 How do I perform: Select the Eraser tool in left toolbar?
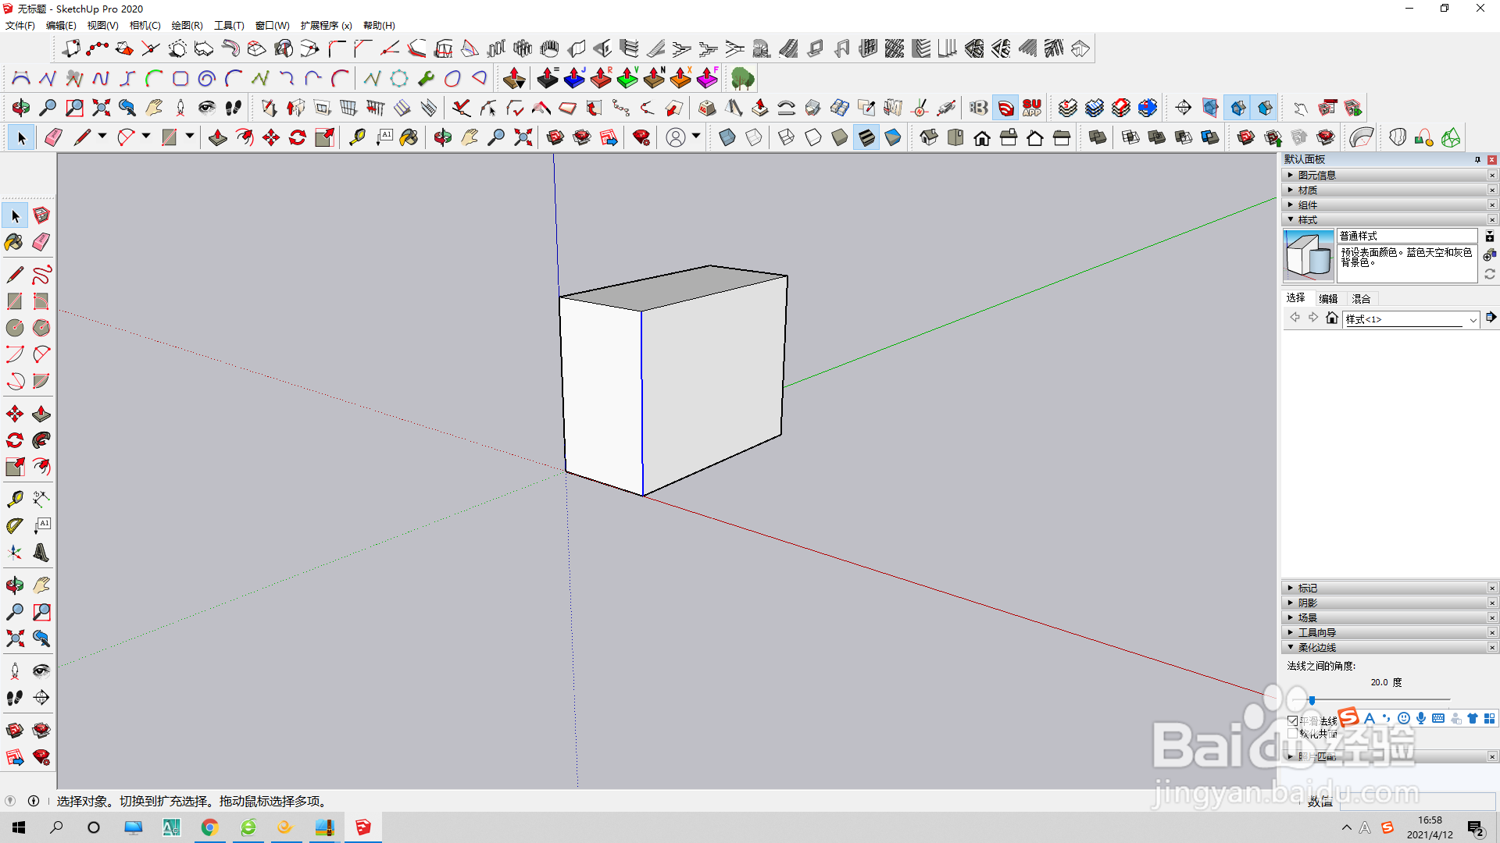[41, 242]
